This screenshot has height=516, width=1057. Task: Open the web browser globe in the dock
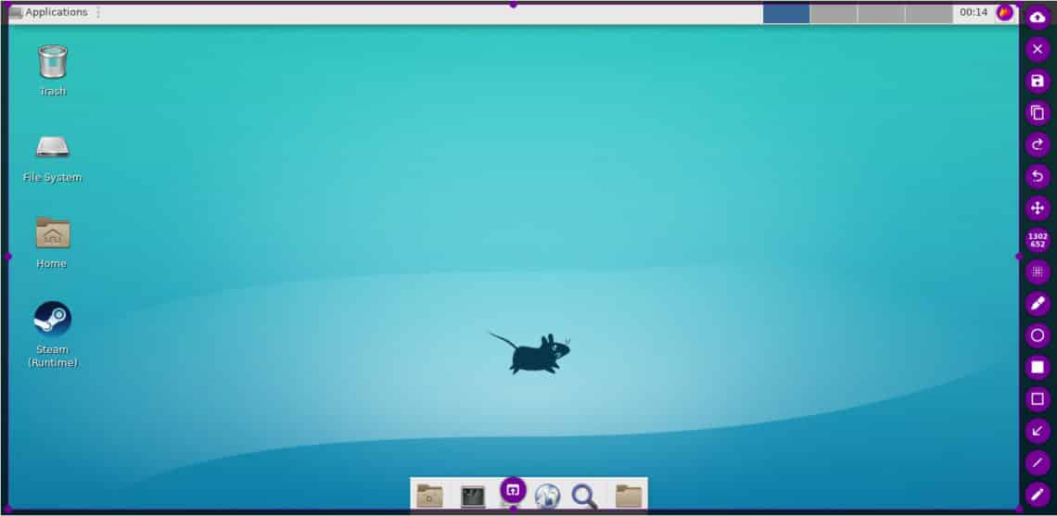pos(547,497)
